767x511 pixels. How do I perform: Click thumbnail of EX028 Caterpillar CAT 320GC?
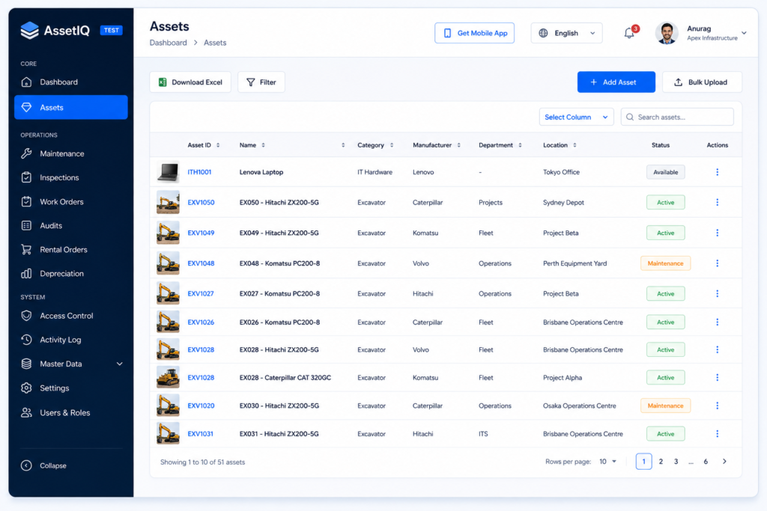[x=168, y=378]
